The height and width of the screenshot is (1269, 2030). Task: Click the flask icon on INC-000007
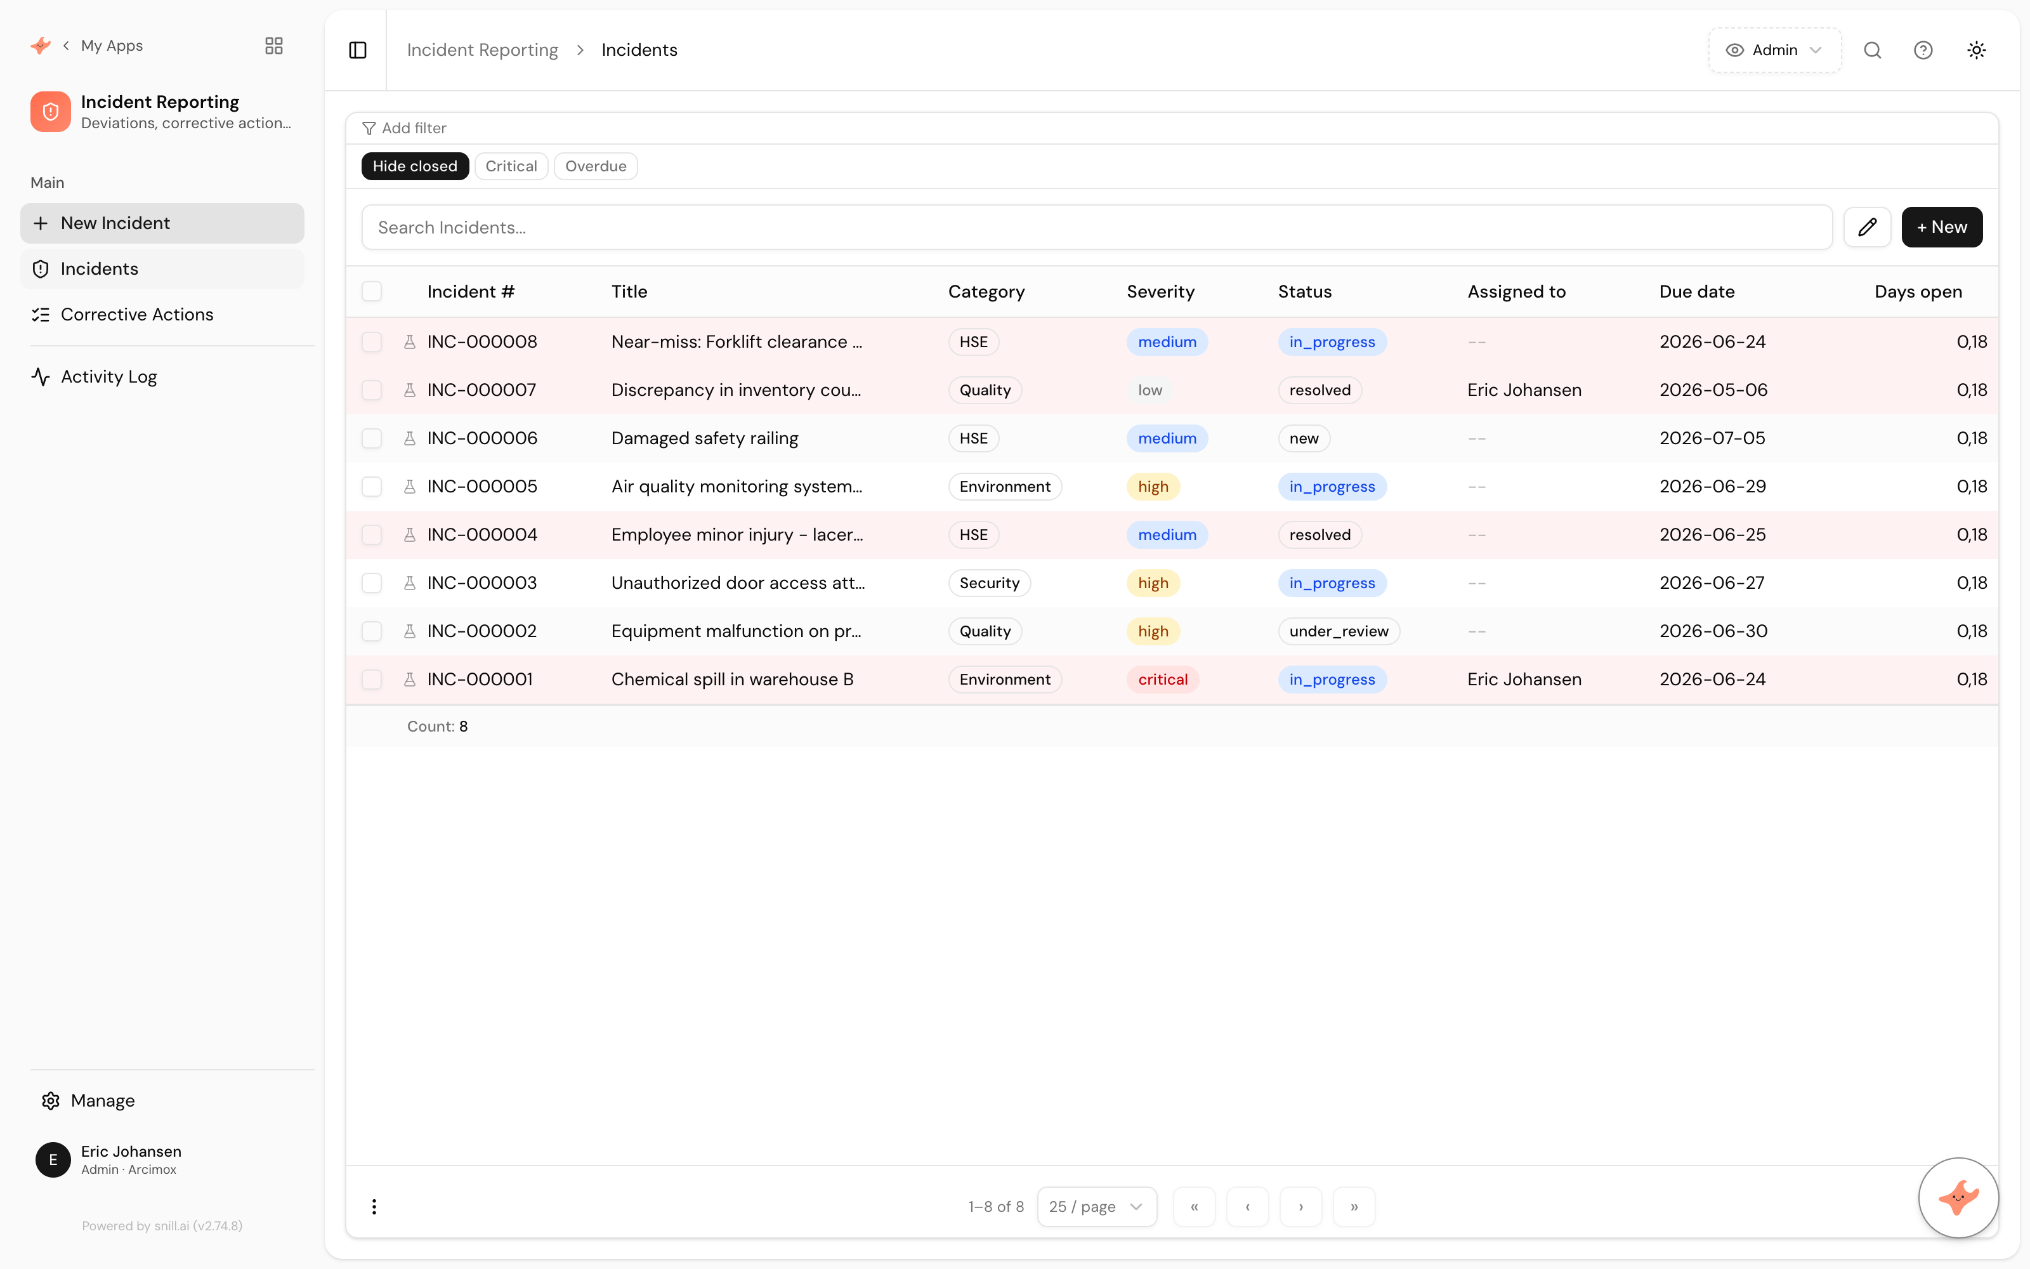pos(409,390)
